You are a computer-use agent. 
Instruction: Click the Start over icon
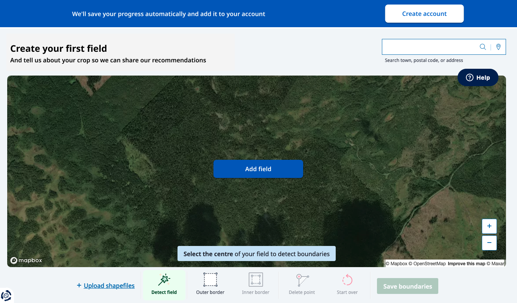[x=347, y=279]
